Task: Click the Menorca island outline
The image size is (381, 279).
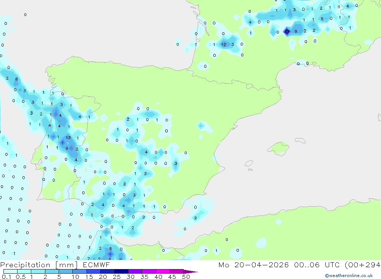Action: pos(300,140)
